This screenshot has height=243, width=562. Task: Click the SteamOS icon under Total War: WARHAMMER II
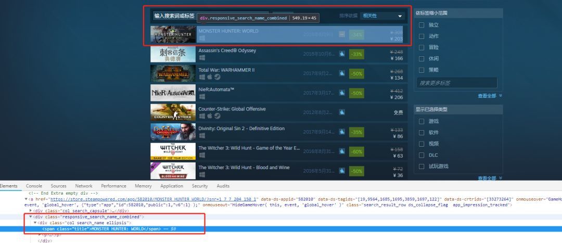[x=217, y=76]
